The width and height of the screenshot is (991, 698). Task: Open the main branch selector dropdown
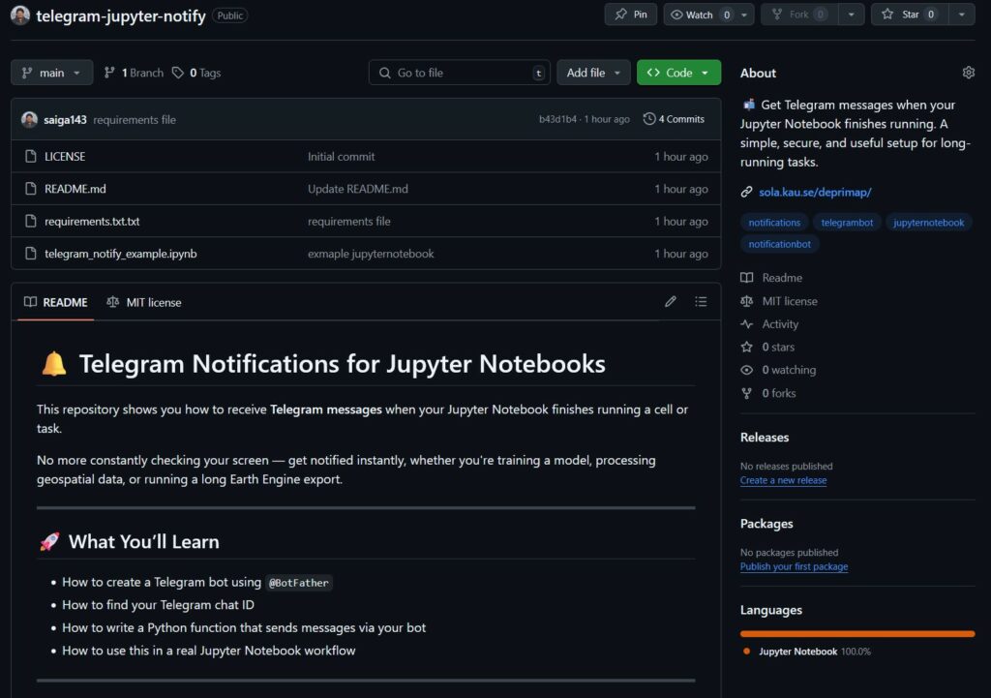click(52, 73)
